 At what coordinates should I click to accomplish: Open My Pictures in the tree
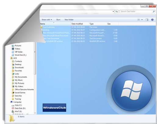tap(20, 83)
